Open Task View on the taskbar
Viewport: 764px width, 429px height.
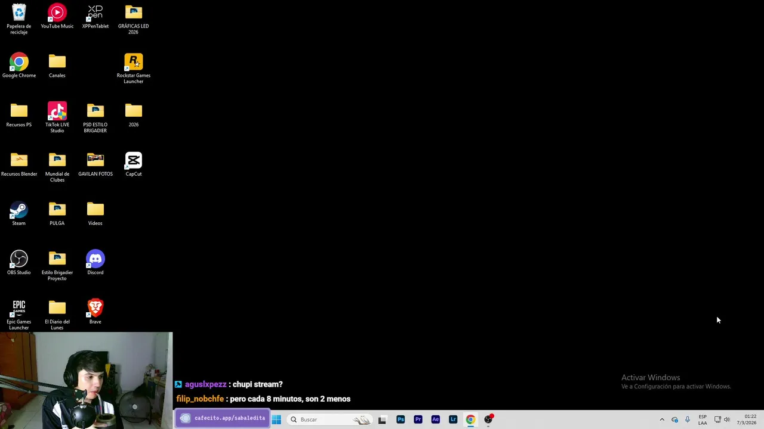(x=382, y=419)
